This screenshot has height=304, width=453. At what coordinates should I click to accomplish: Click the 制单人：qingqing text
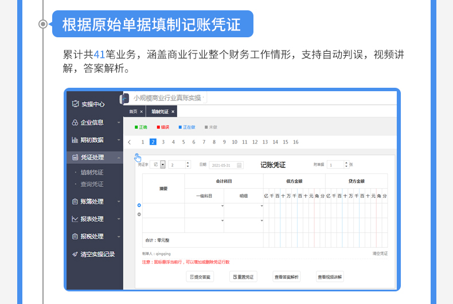[x=157, y=254]
